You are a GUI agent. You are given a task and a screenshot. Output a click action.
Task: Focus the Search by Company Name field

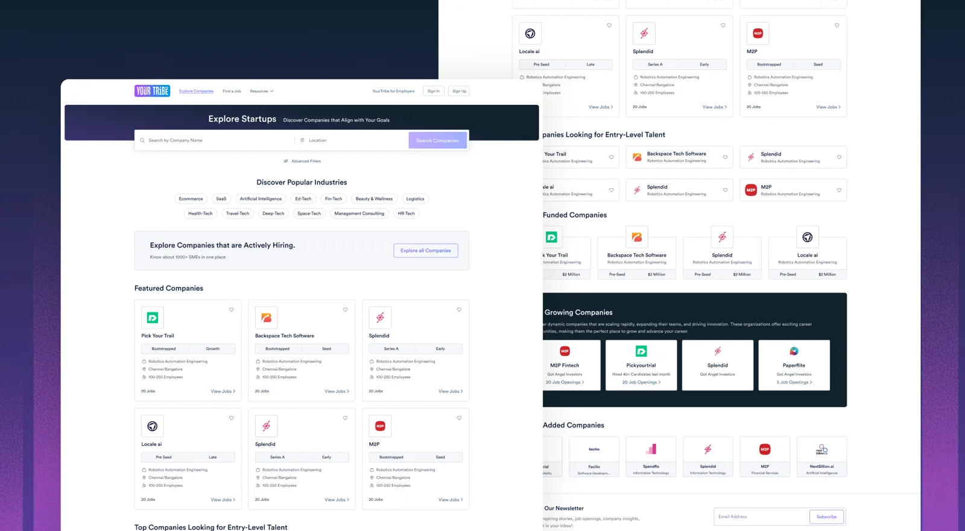click(x=215, y=140)
